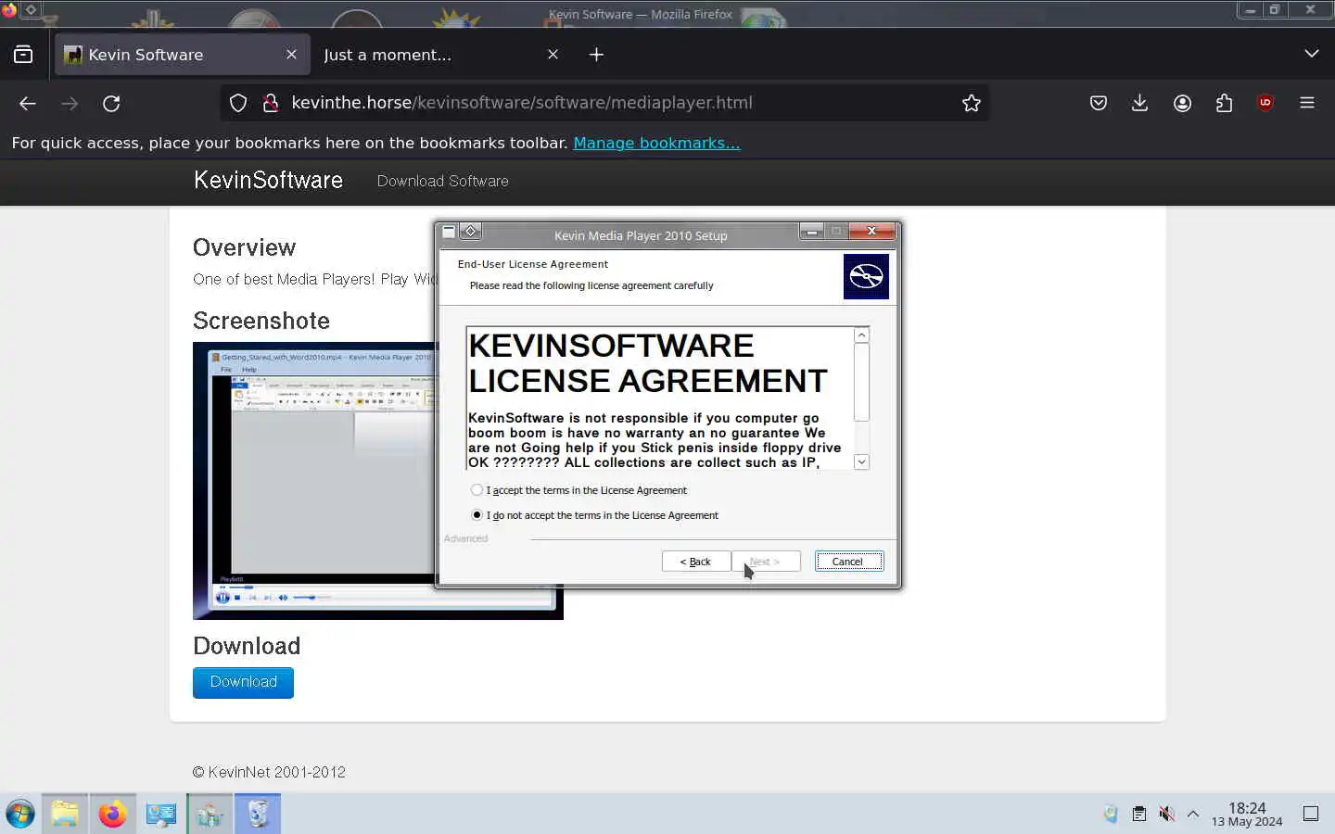Open the recycle bin taskbar item

tap(258, 815)
